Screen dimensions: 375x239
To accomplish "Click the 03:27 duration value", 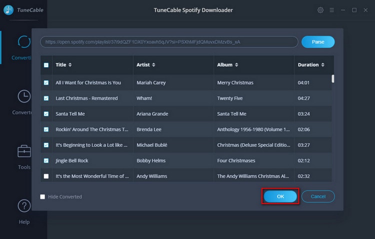I will point(303,145).
